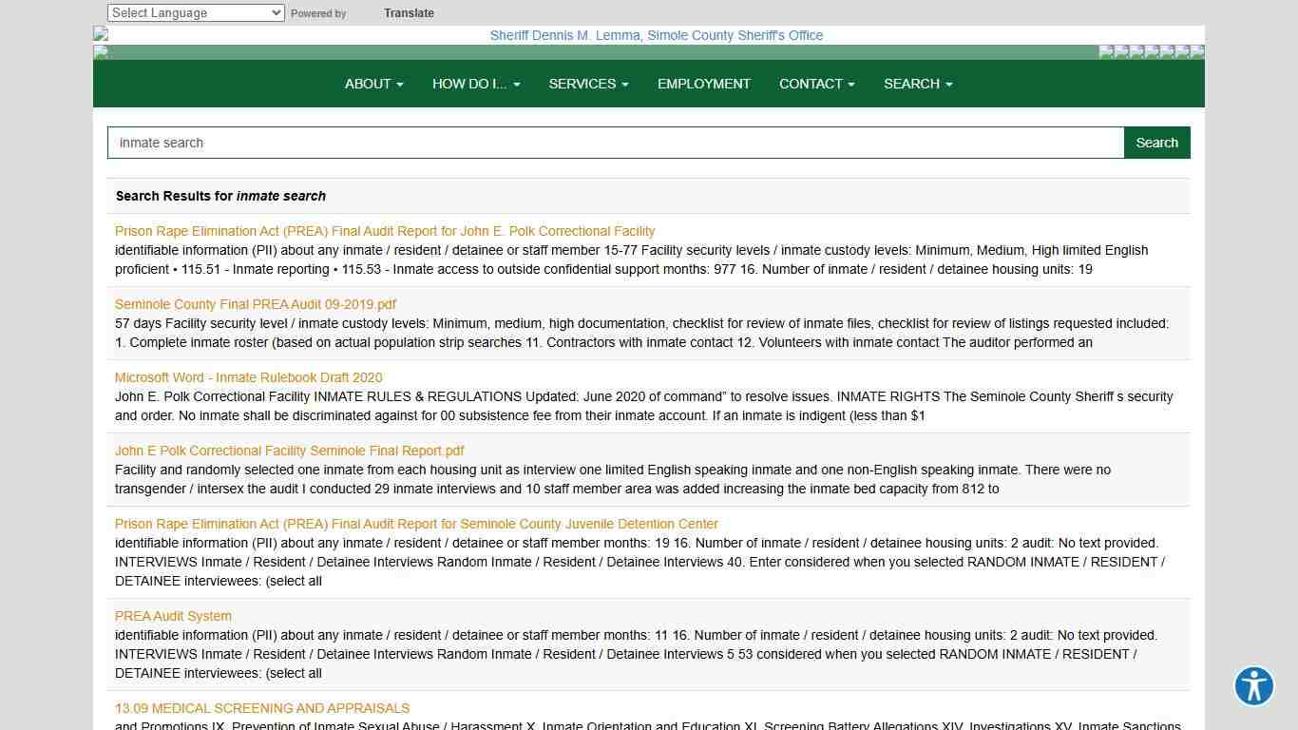Focus the inmate search text field
This screenshot has height=730, width=1298.
pyautogui.click(x=616, y=143)
